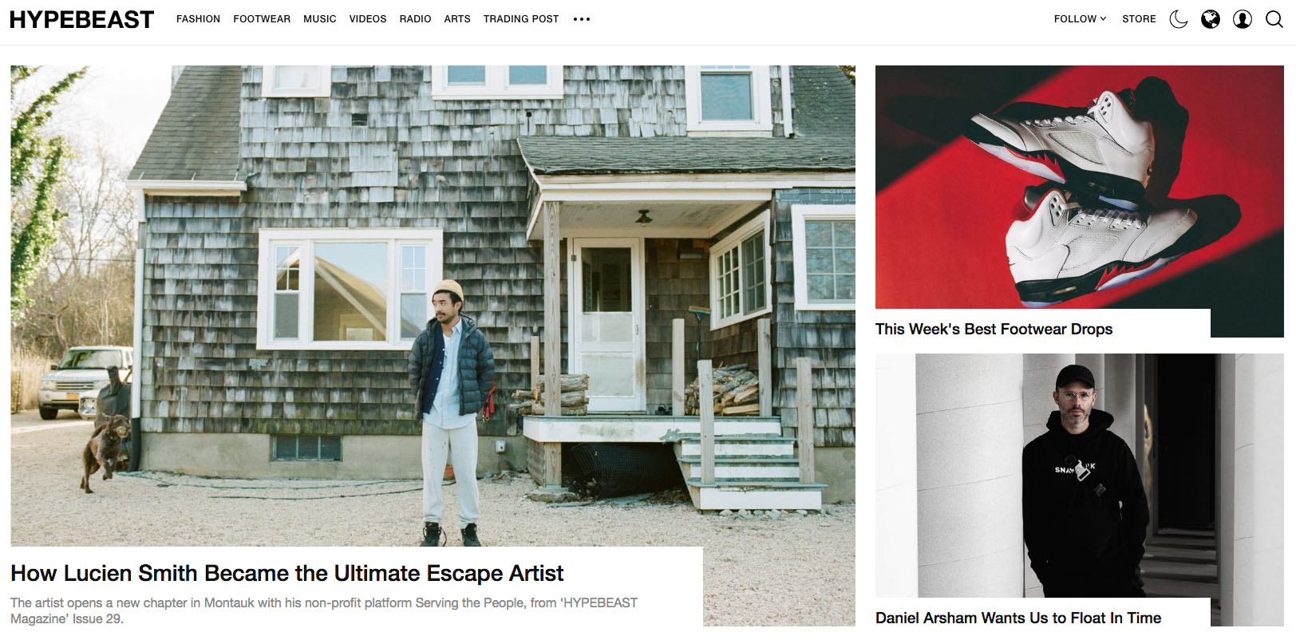This screenshot has width=1296, height=640.
Task: Toggle dark mode with the moon icon
Action: (x=1179, y=19)
